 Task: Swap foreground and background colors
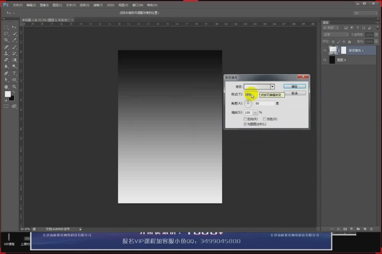tap(13, 92)
